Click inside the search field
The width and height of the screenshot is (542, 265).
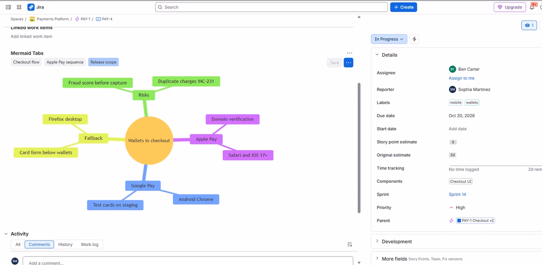pyautogui.click(x=271, y=7)
